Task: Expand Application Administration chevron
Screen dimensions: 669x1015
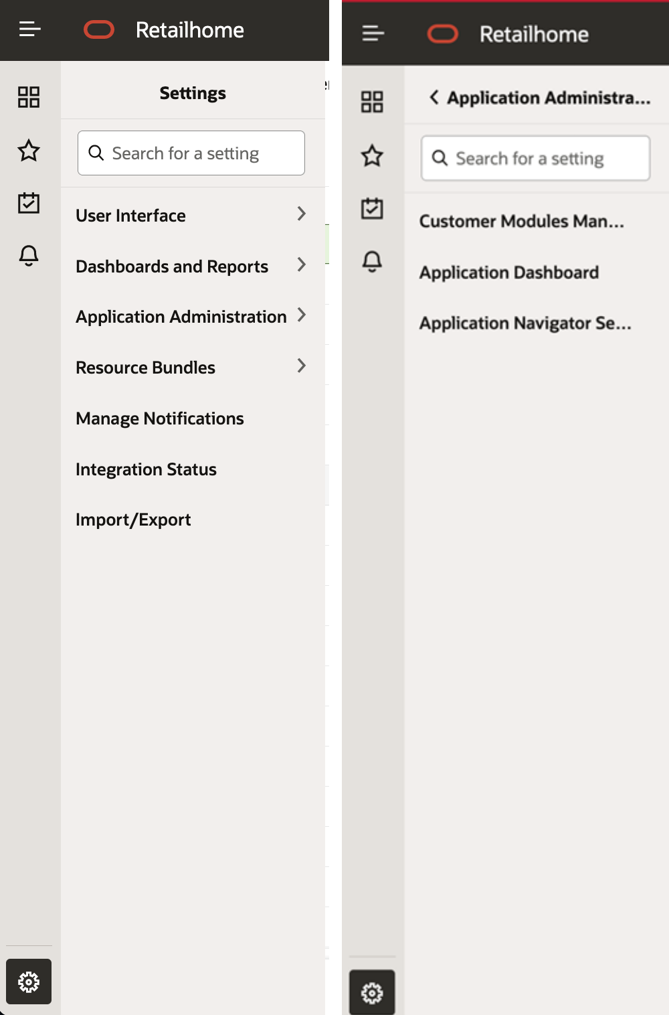Action: 302,315
